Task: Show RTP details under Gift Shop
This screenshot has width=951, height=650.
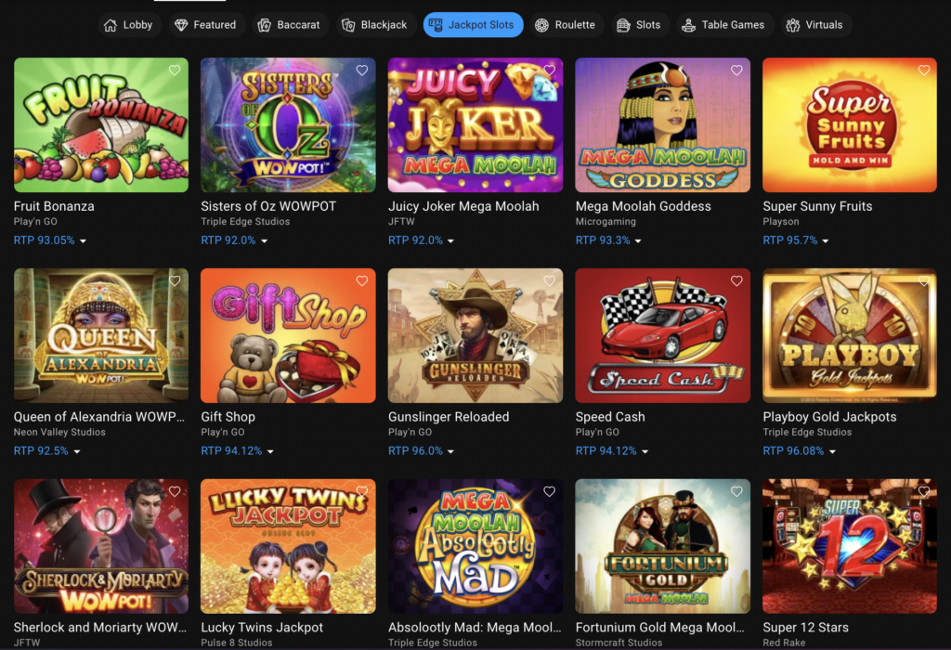Action: [x=237, y=451]
